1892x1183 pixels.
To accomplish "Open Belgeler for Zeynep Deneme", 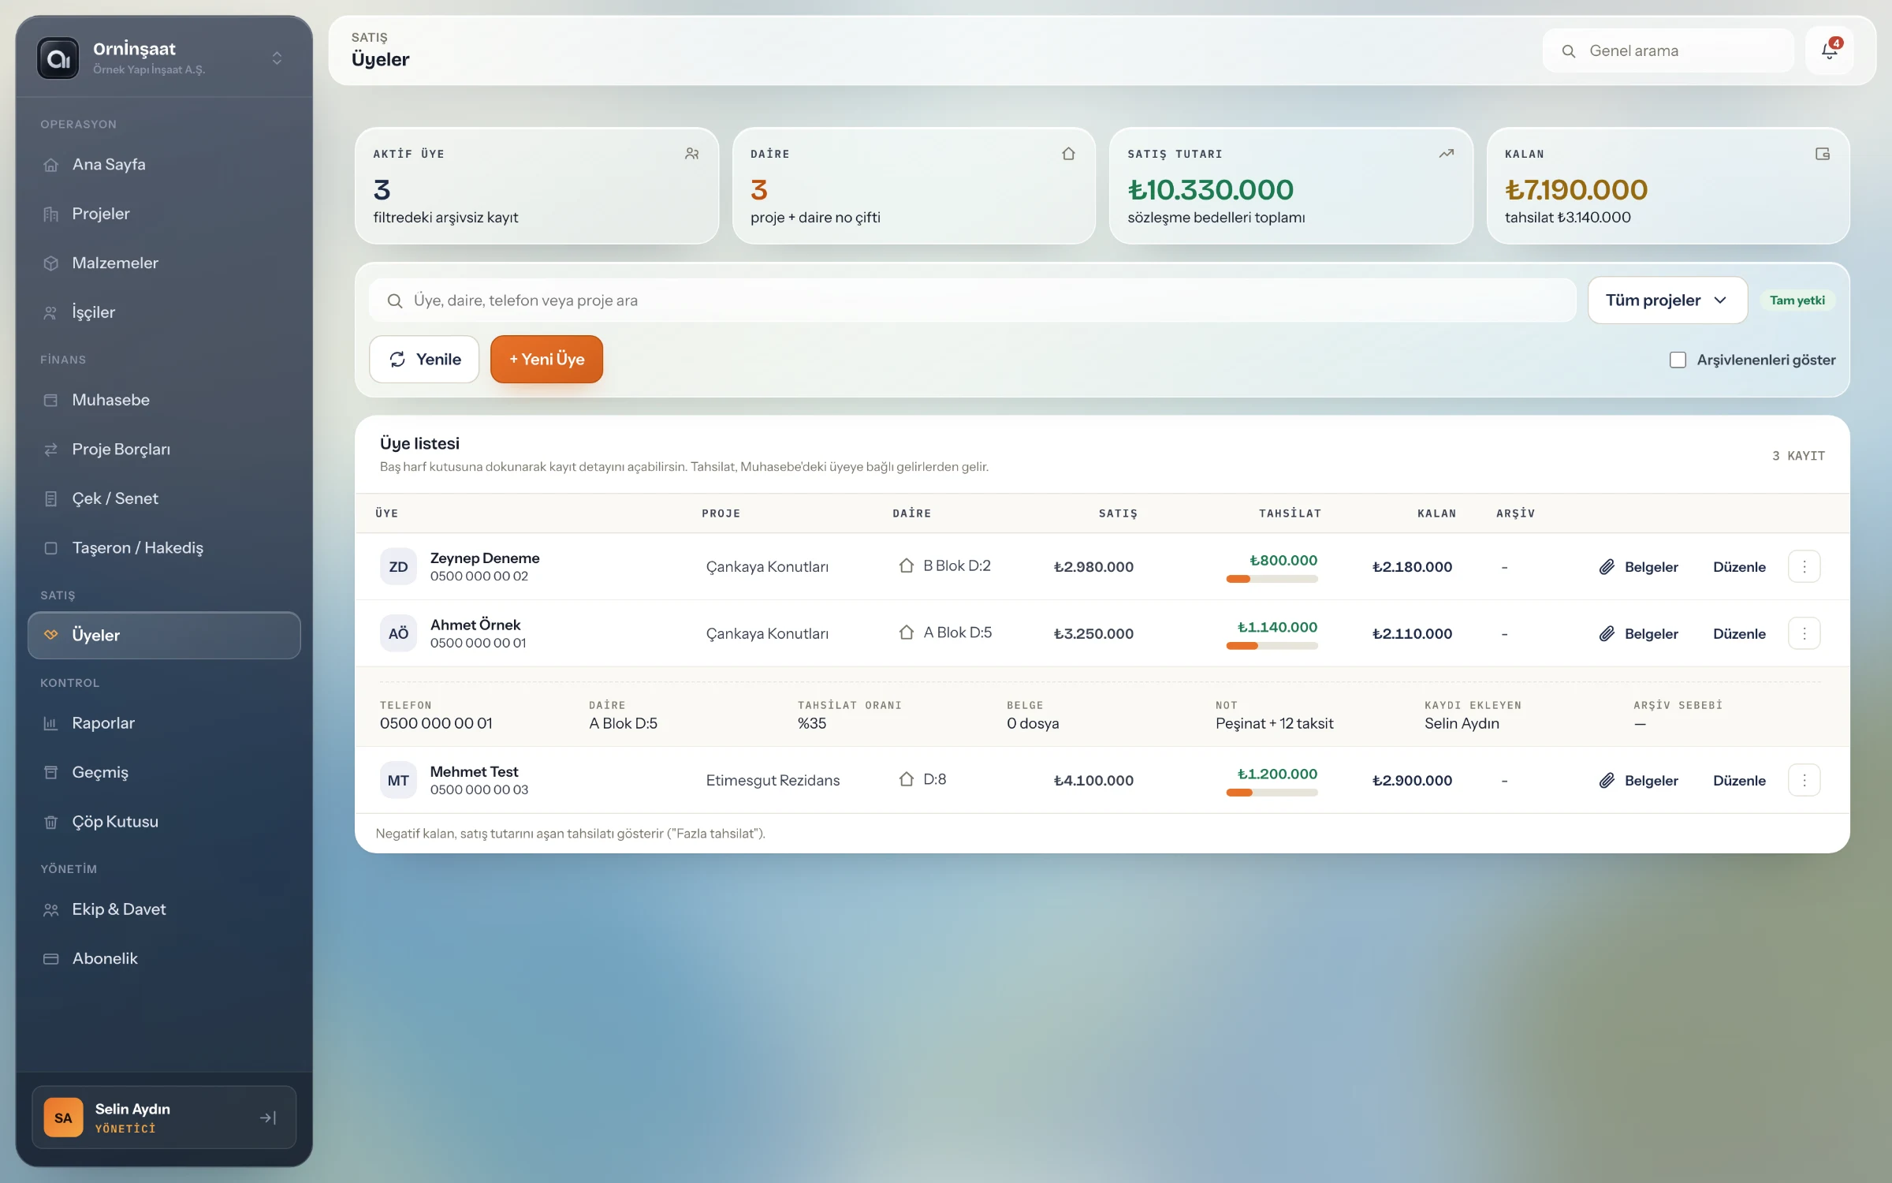I will (x=1638, y=567).
